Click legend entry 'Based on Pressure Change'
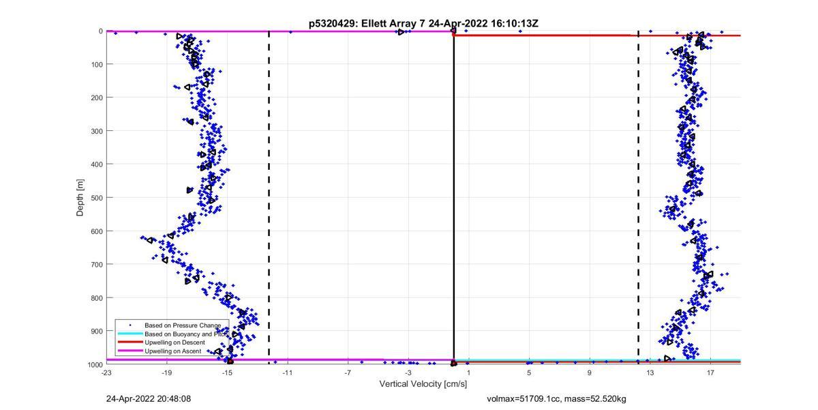This screenshot has width=818, height=410. pyautogui.click(x=182, y=325)
